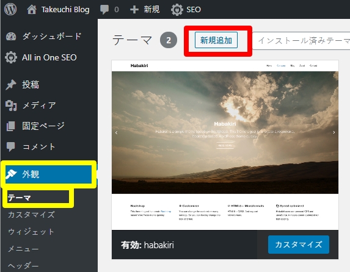Screen dimensions: 350x272
Task: Click the SEO gear icon in the admin bar
Action: tap(177, 10)
